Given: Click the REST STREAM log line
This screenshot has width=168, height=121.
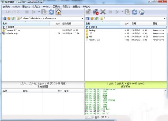Looking at the screenshot, I should pos(100,100).
